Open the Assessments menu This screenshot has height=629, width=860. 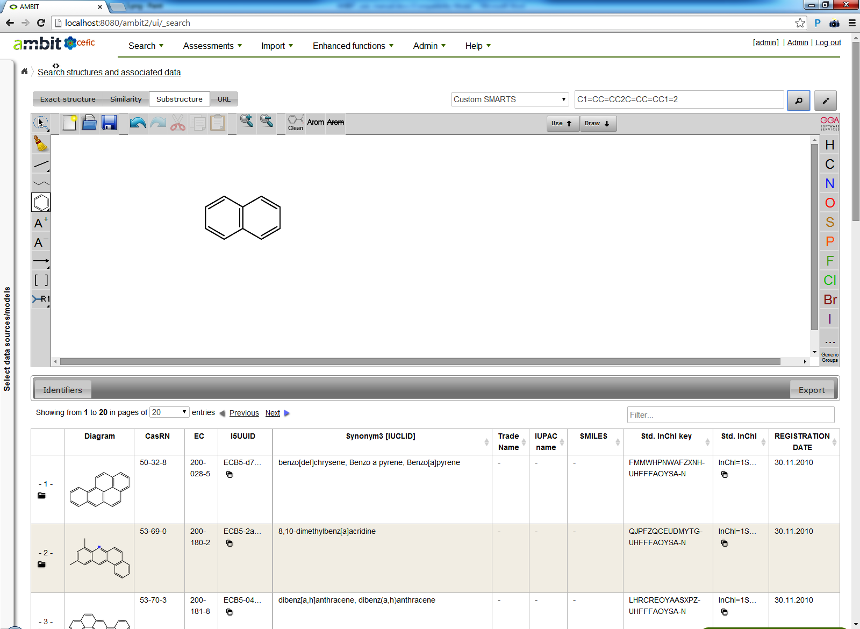click(x=212, y=46)
